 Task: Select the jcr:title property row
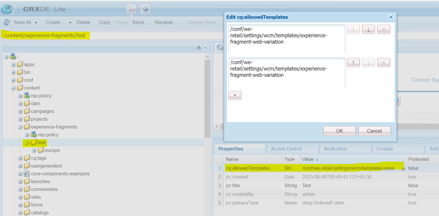[326, 185]
